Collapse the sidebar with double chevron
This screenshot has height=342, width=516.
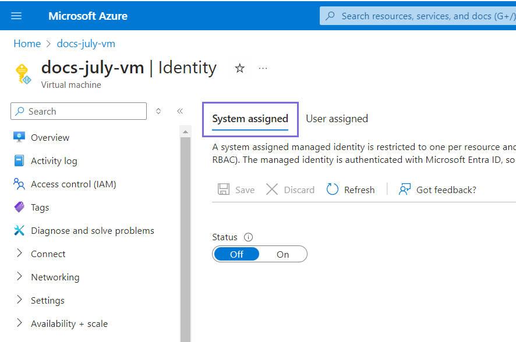[180, 111]
